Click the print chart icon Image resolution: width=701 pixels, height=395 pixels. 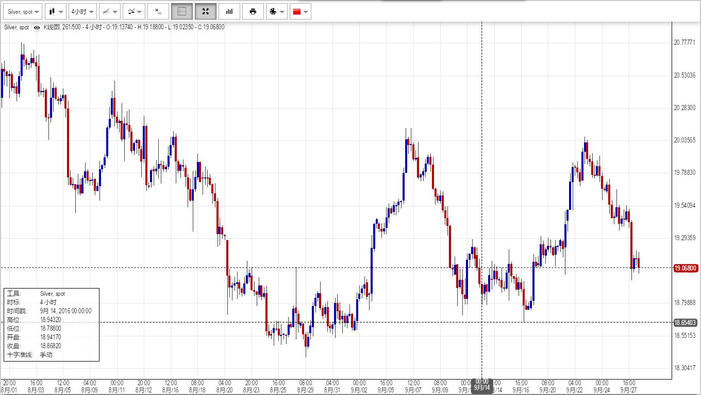(253, 11)
